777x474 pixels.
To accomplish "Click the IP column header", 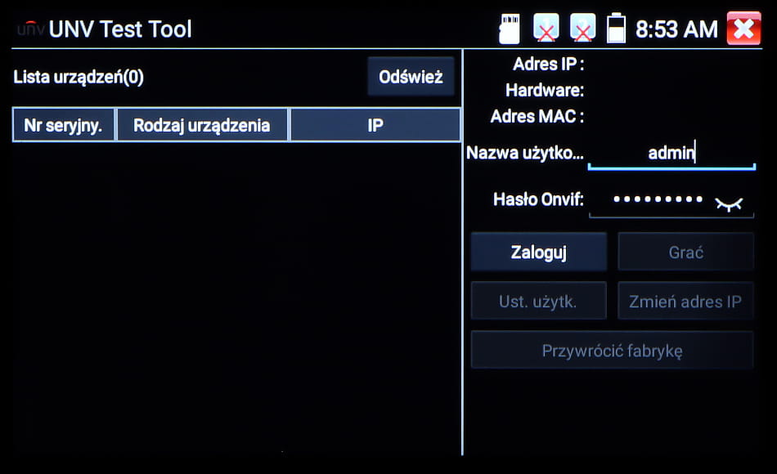I will click(375, 124).
